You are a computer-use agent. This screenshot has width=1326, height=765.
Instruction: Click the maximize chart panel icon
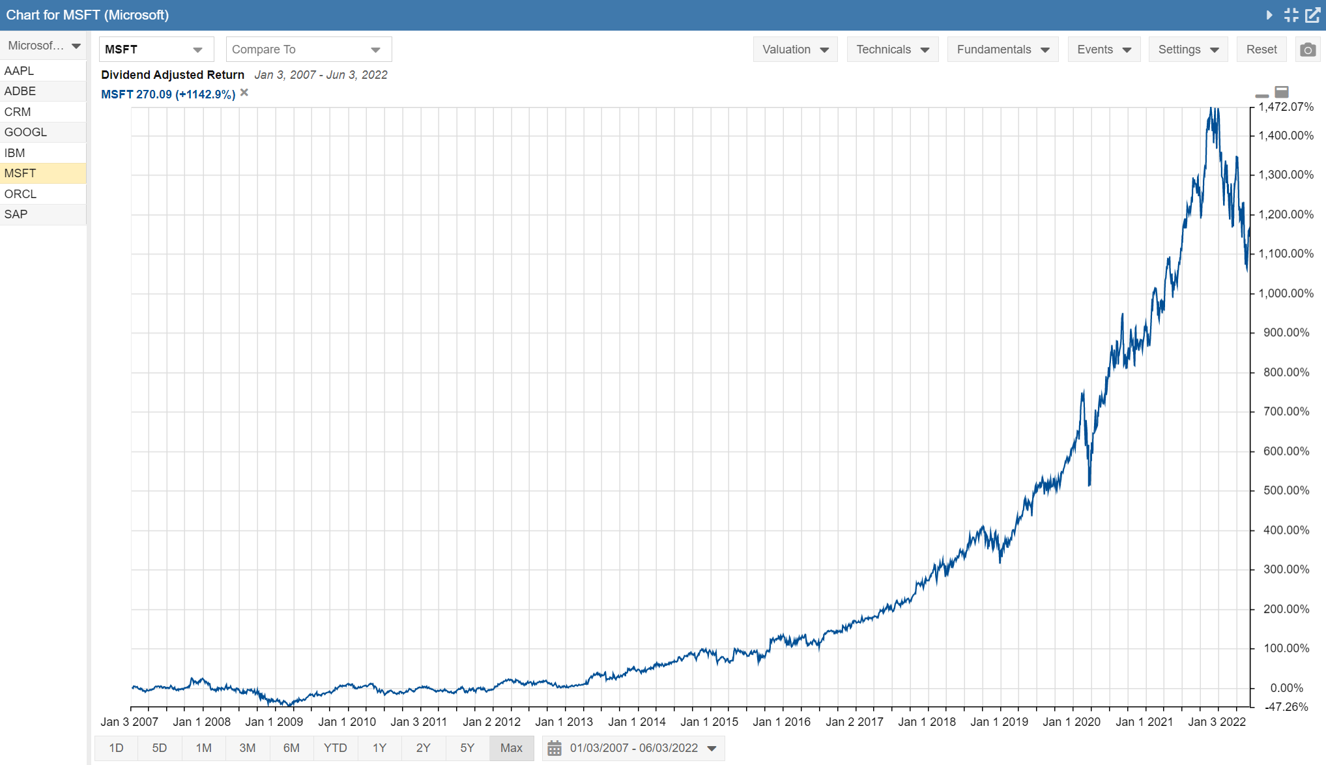pos(1282,92)
